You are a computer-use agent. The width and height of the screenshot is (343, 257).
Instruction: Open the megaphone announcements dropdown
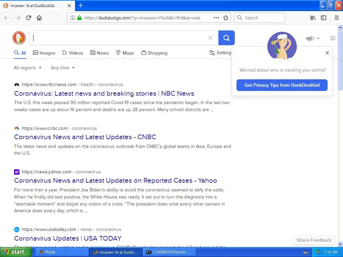tap(313, 38)
